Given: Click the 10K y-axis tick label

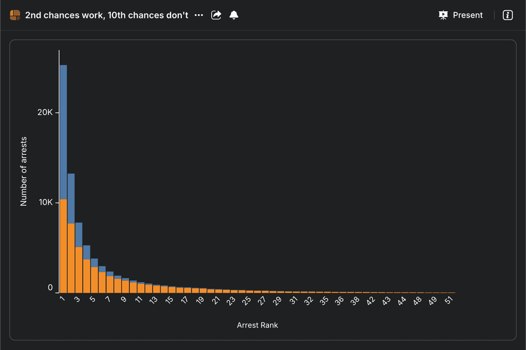Looking at the screenshot, I should [45, 202].
